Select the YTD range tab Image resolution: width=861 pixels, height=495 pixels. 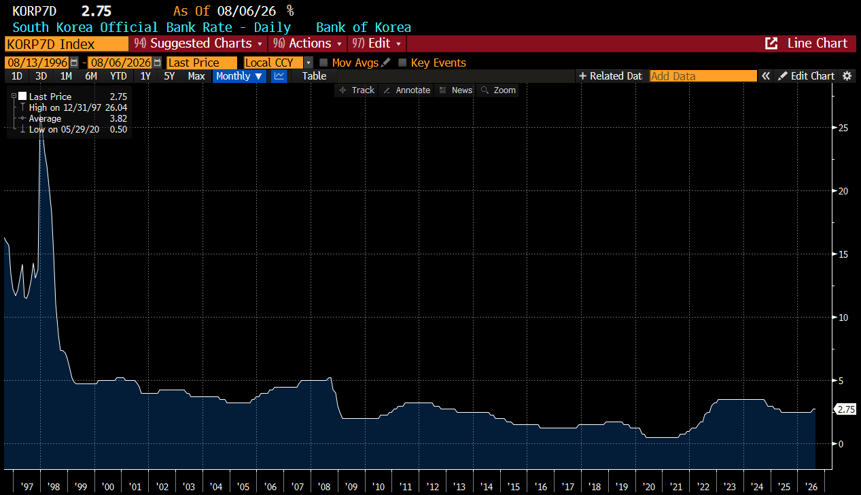coord(118,76)
